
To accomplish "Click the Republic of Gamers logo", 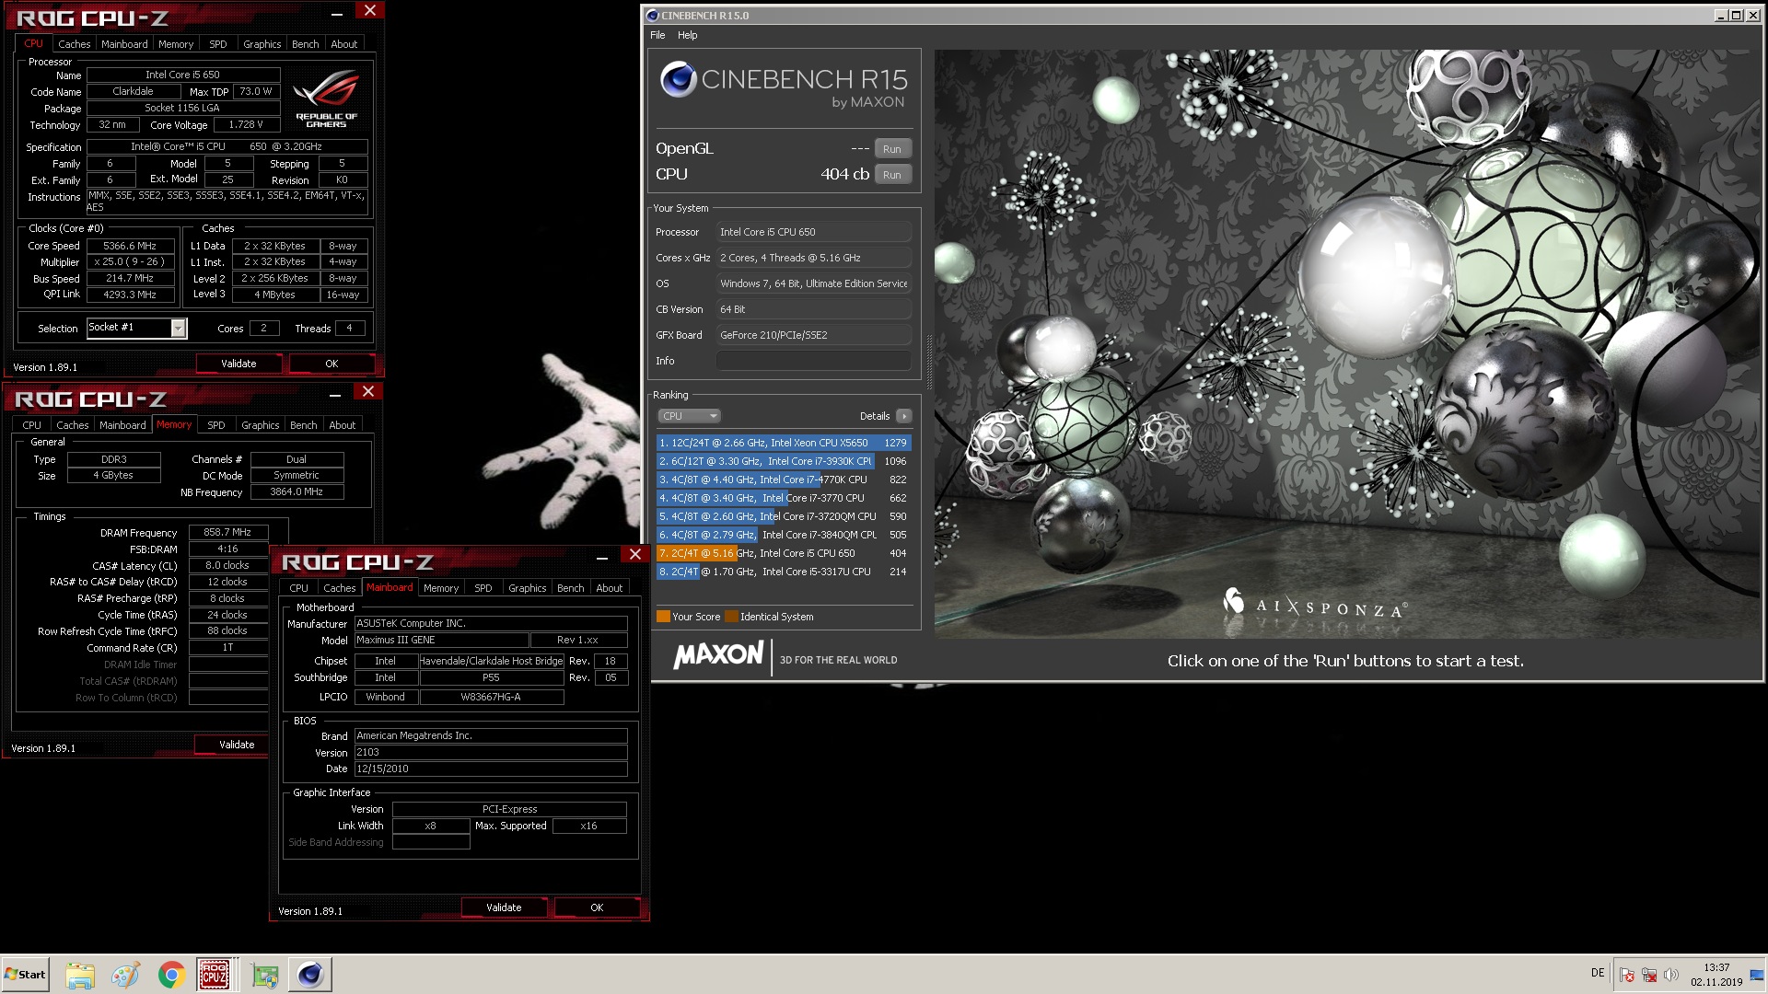I will [327, 99].
